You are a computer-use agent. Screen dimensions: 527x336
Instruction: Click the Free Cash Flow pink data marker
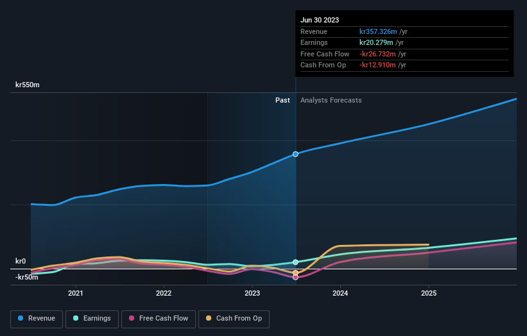295,277
